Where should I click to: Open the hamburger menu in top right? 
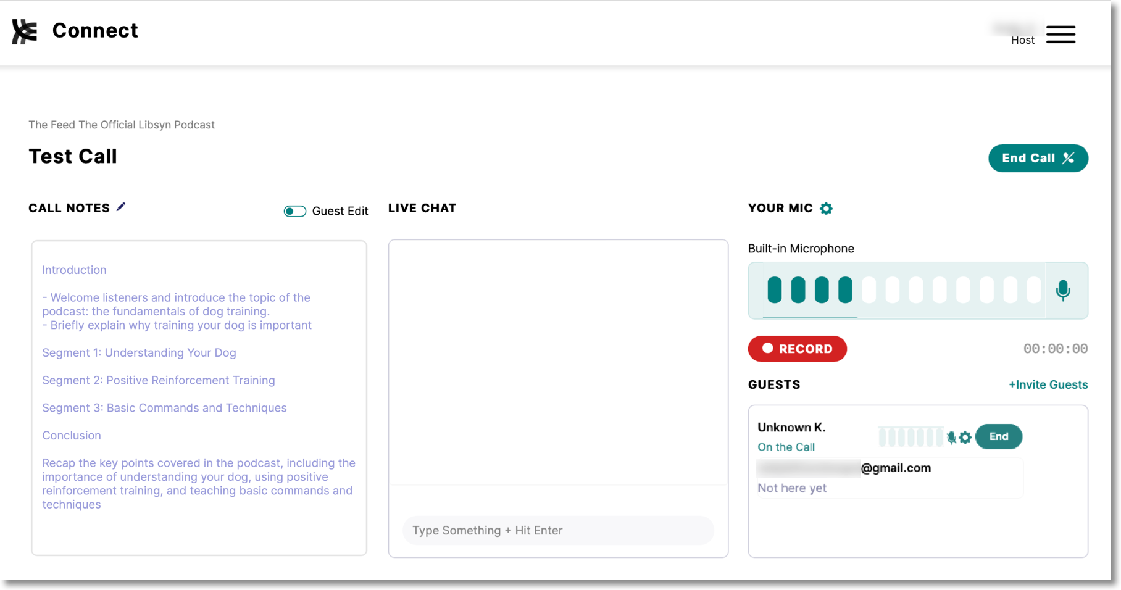(1061, 35)
